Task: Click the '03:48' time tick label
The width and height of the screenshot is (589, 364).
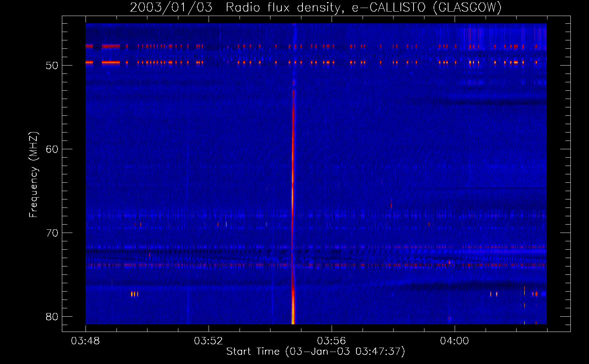Action: (85, 341)
